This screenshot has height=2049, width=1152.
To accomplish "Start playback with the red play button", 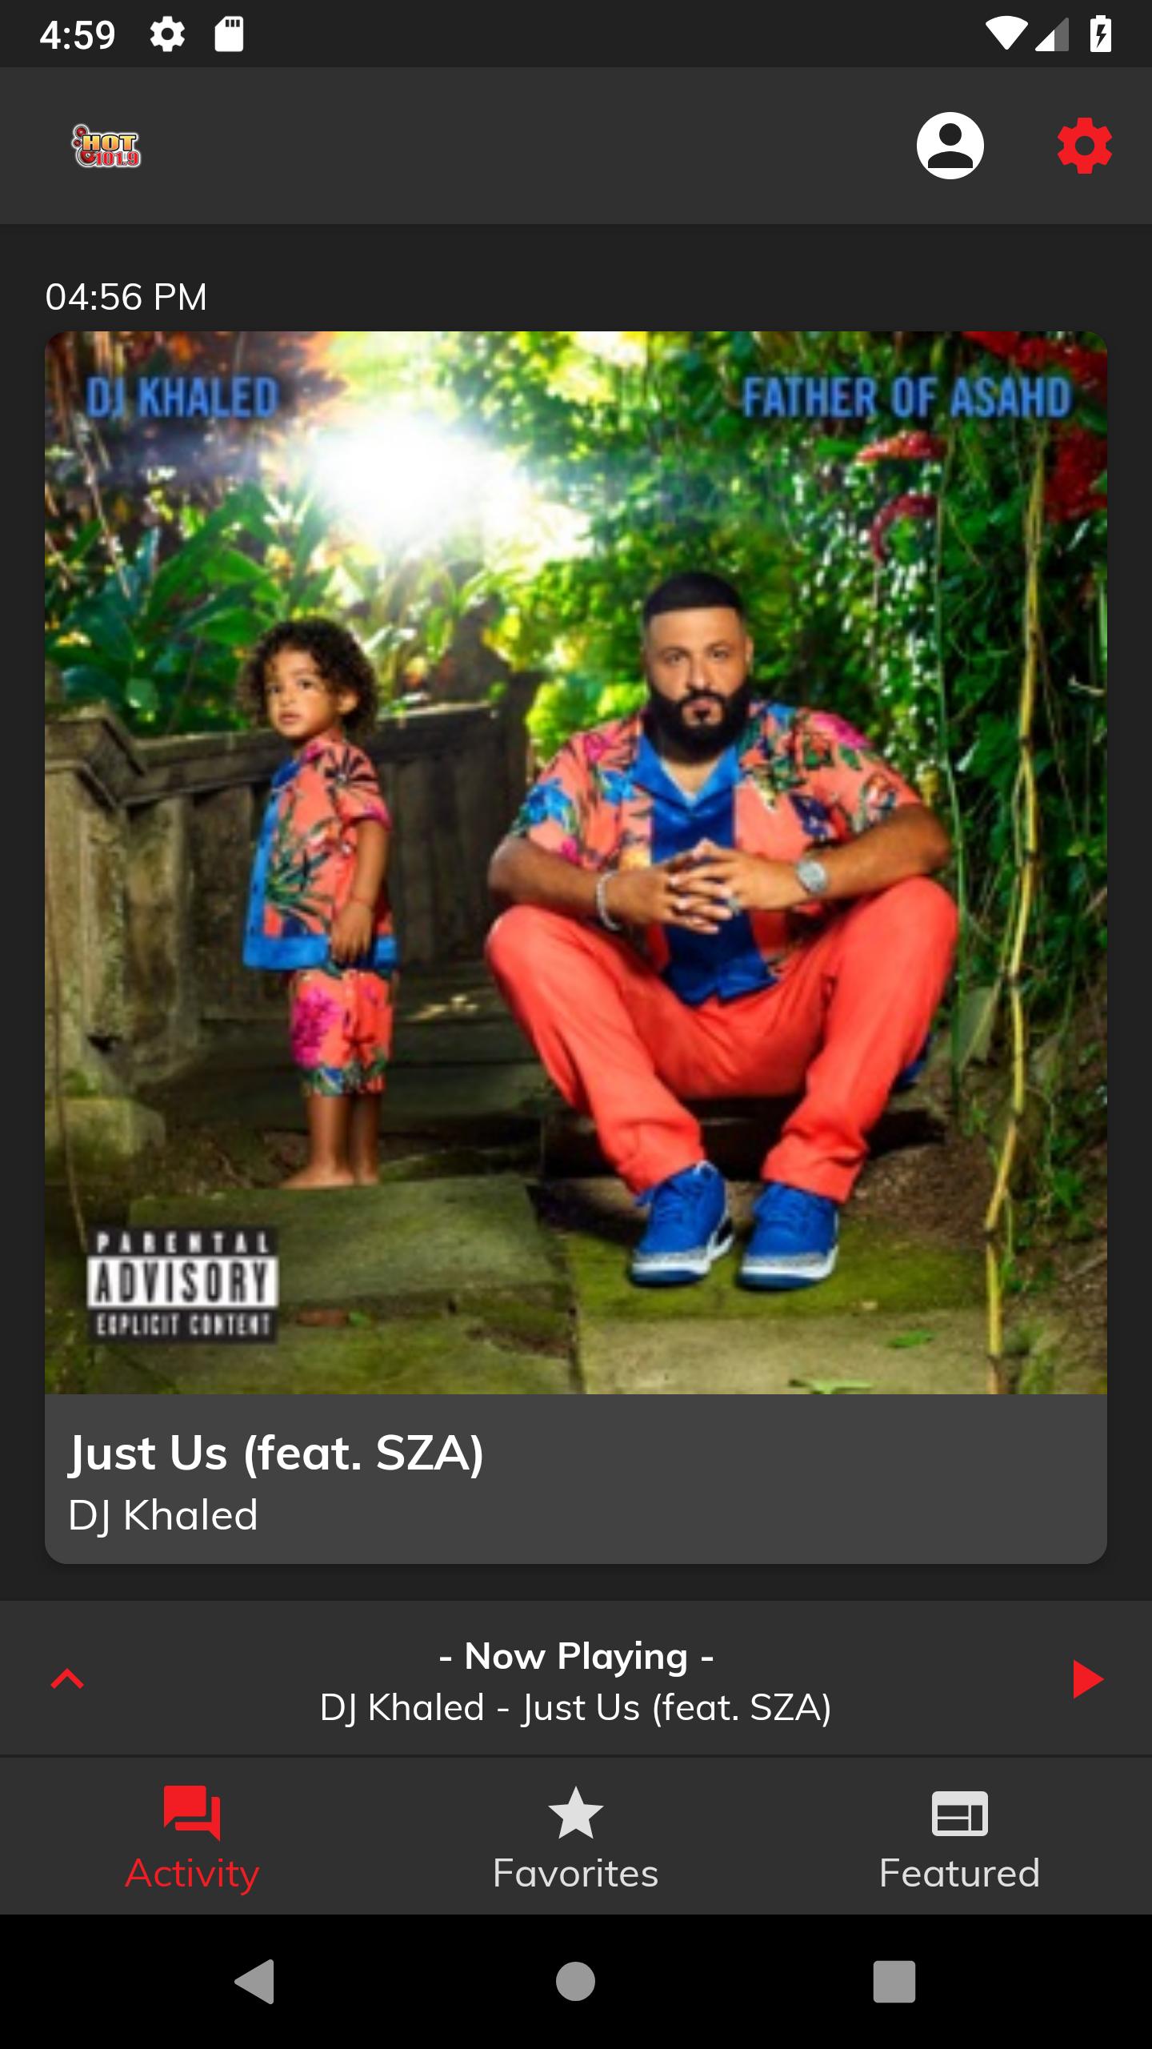I will pos(1087,1678).
